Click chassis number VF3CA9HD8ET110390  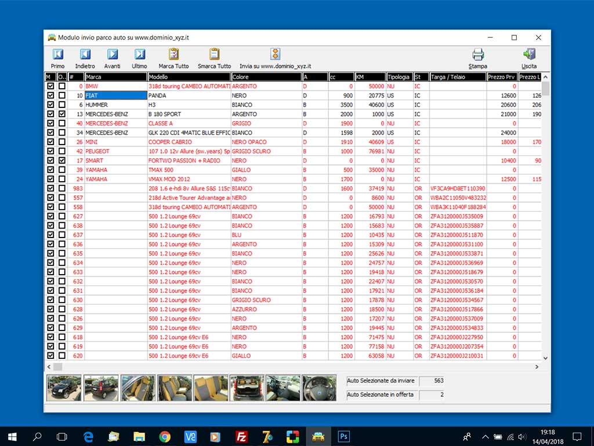tap(458, 189)
